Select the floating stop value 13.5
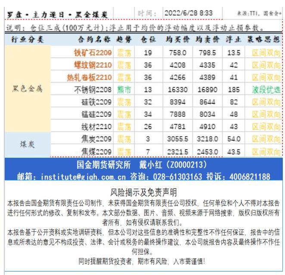 234,53
